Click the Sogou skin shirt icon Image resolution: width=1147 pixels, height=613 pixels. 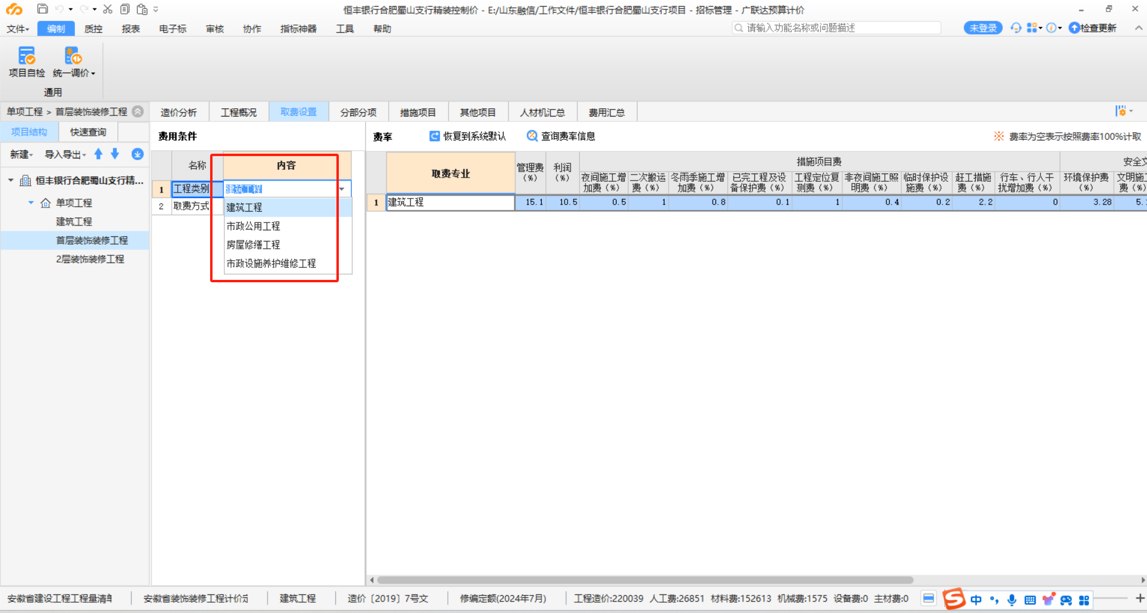point(1048,600)
